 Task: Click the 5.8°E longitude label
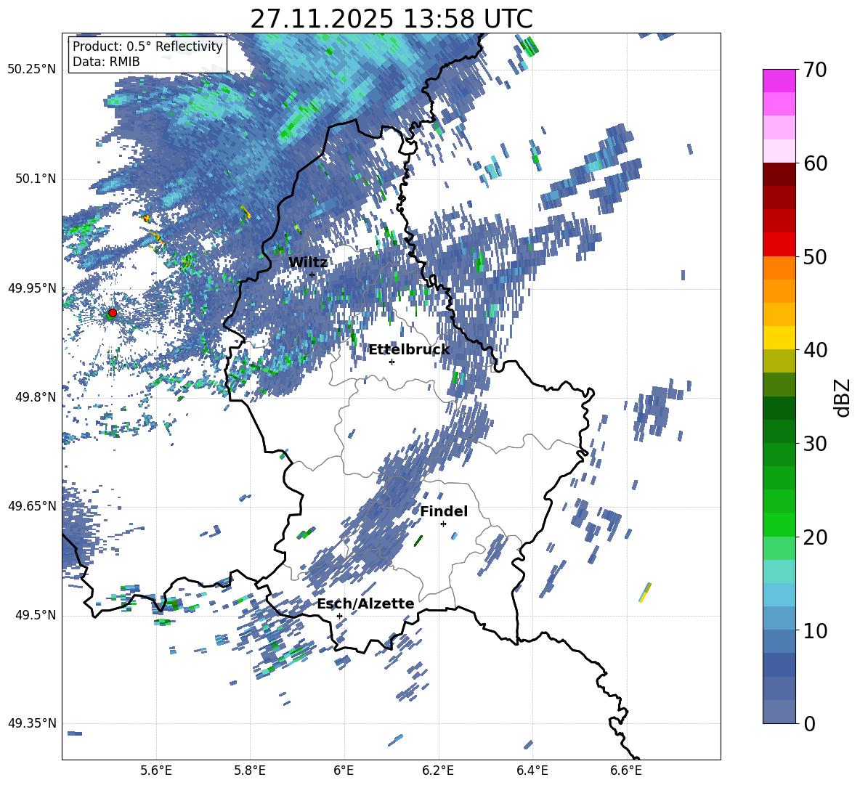tap(250, 770)
